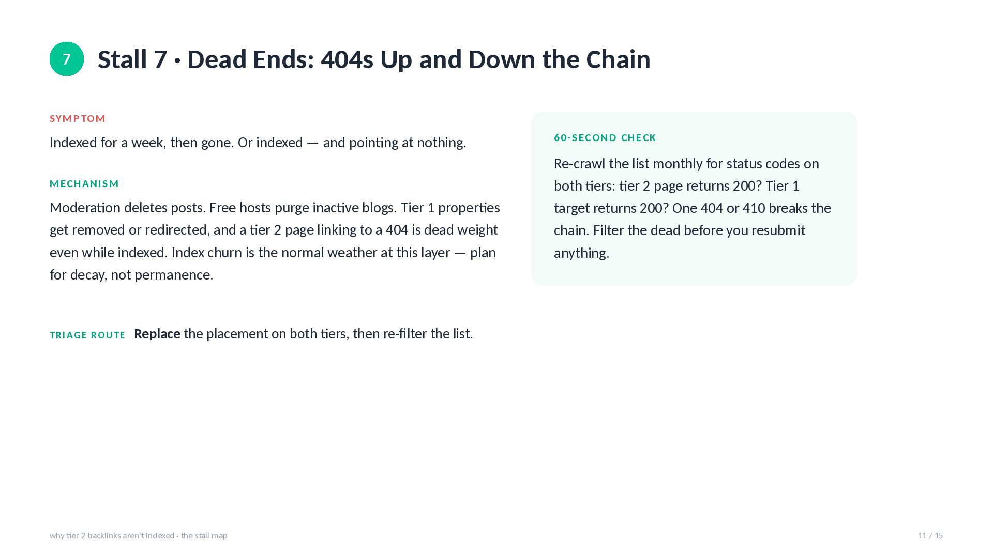993x558 pixels.
Task: Click the 60-SECOND CHECK heading
Action: pyautogui.click(x=605, y=138)
